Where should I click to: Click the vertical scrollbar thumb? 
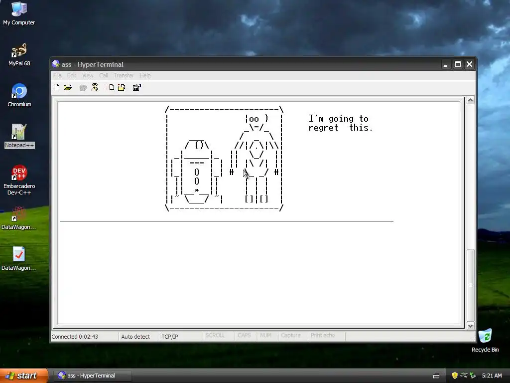470,285
